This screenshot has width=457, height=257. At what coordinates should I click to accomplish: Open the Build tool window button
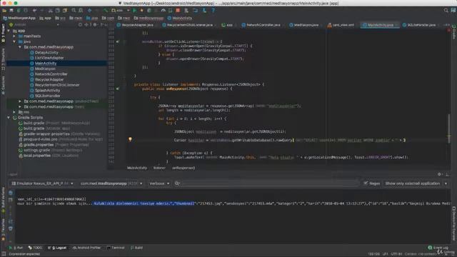point(136,248)
